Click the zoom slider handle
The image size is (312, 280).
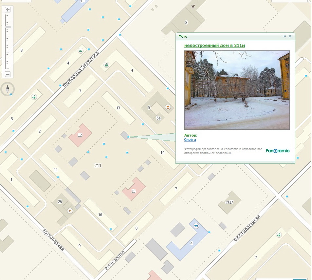pos(8,27)
